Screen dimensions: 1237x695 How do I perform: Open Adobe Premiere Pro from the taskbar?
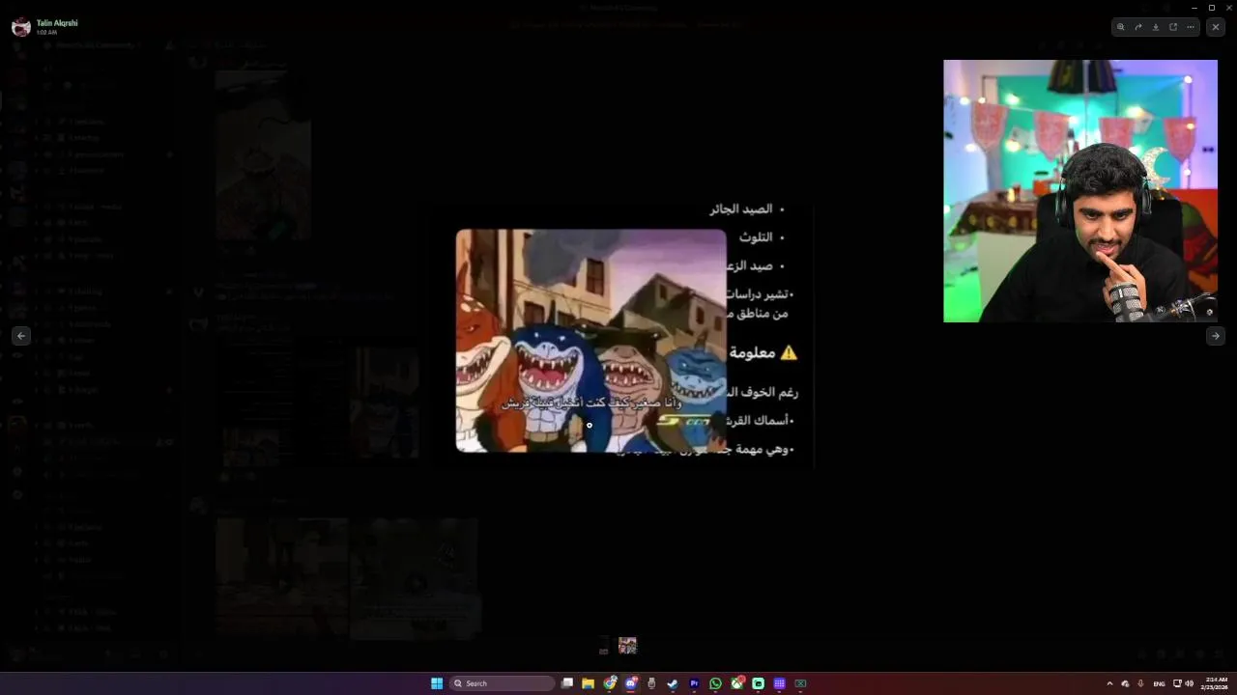(694, 683)
